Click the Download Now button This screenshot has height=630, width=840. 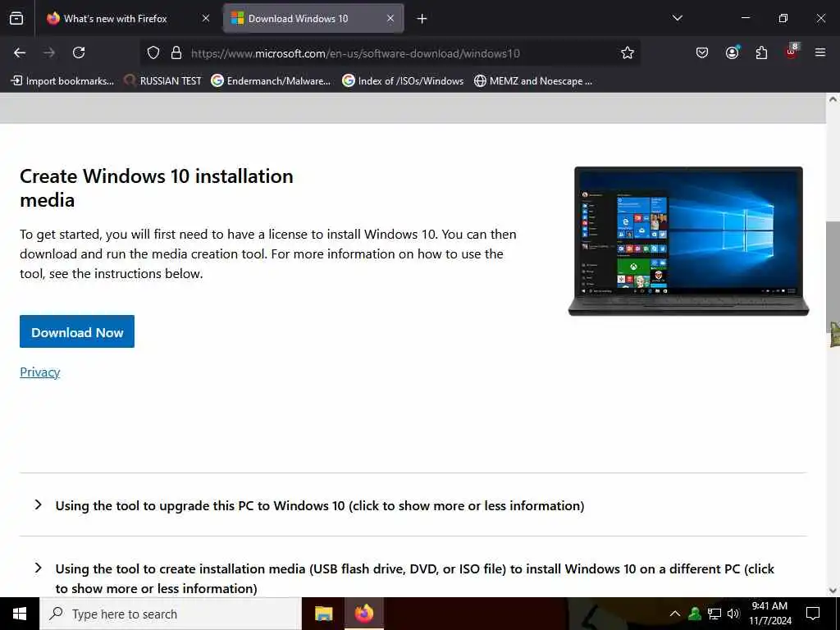click(x=77, y=331)
